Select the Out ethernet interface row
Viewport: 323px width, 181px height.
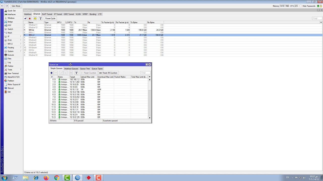point(173,30)
